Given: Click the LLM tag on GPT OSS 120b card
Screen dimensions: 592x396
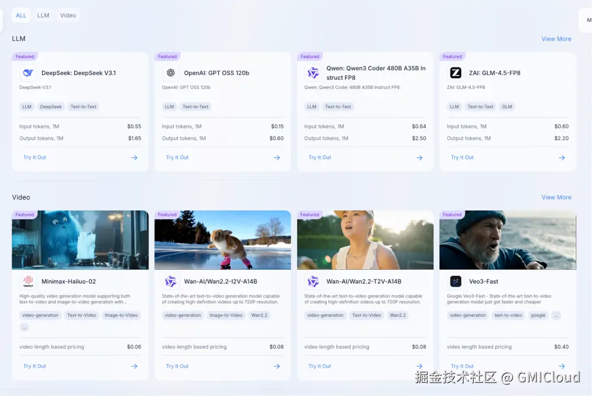Looking at the screenshot, I should point(169,107).
